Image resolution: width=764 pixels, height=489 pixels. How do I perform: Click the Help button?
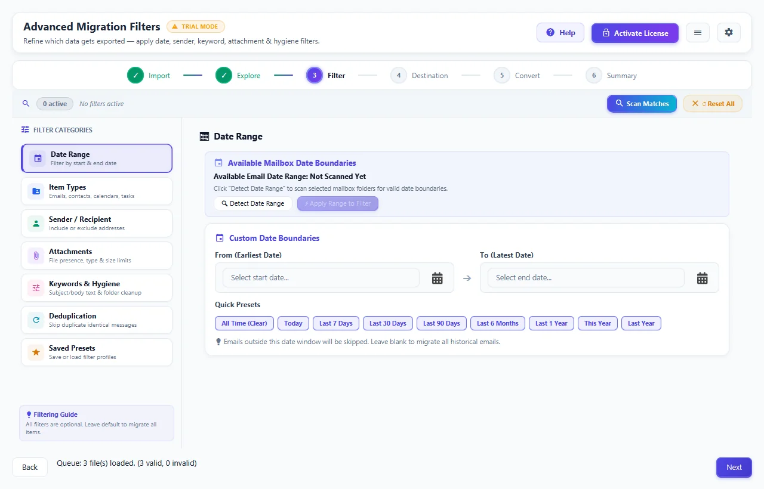pos(560,33)
